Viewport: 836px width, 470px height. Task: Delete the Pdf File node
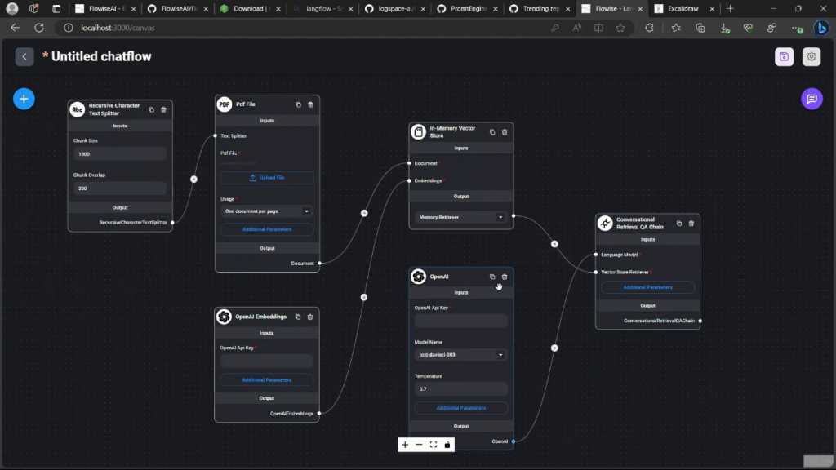pyautogui.click(x=310, y=104)
